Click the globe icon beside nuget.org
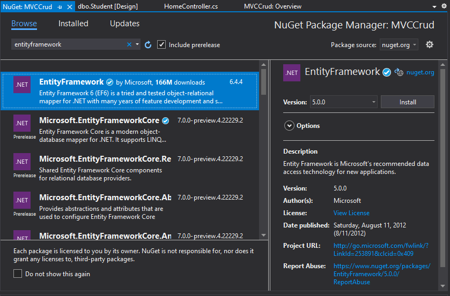This screenshot has width=450, height=296. coord(399,72)
